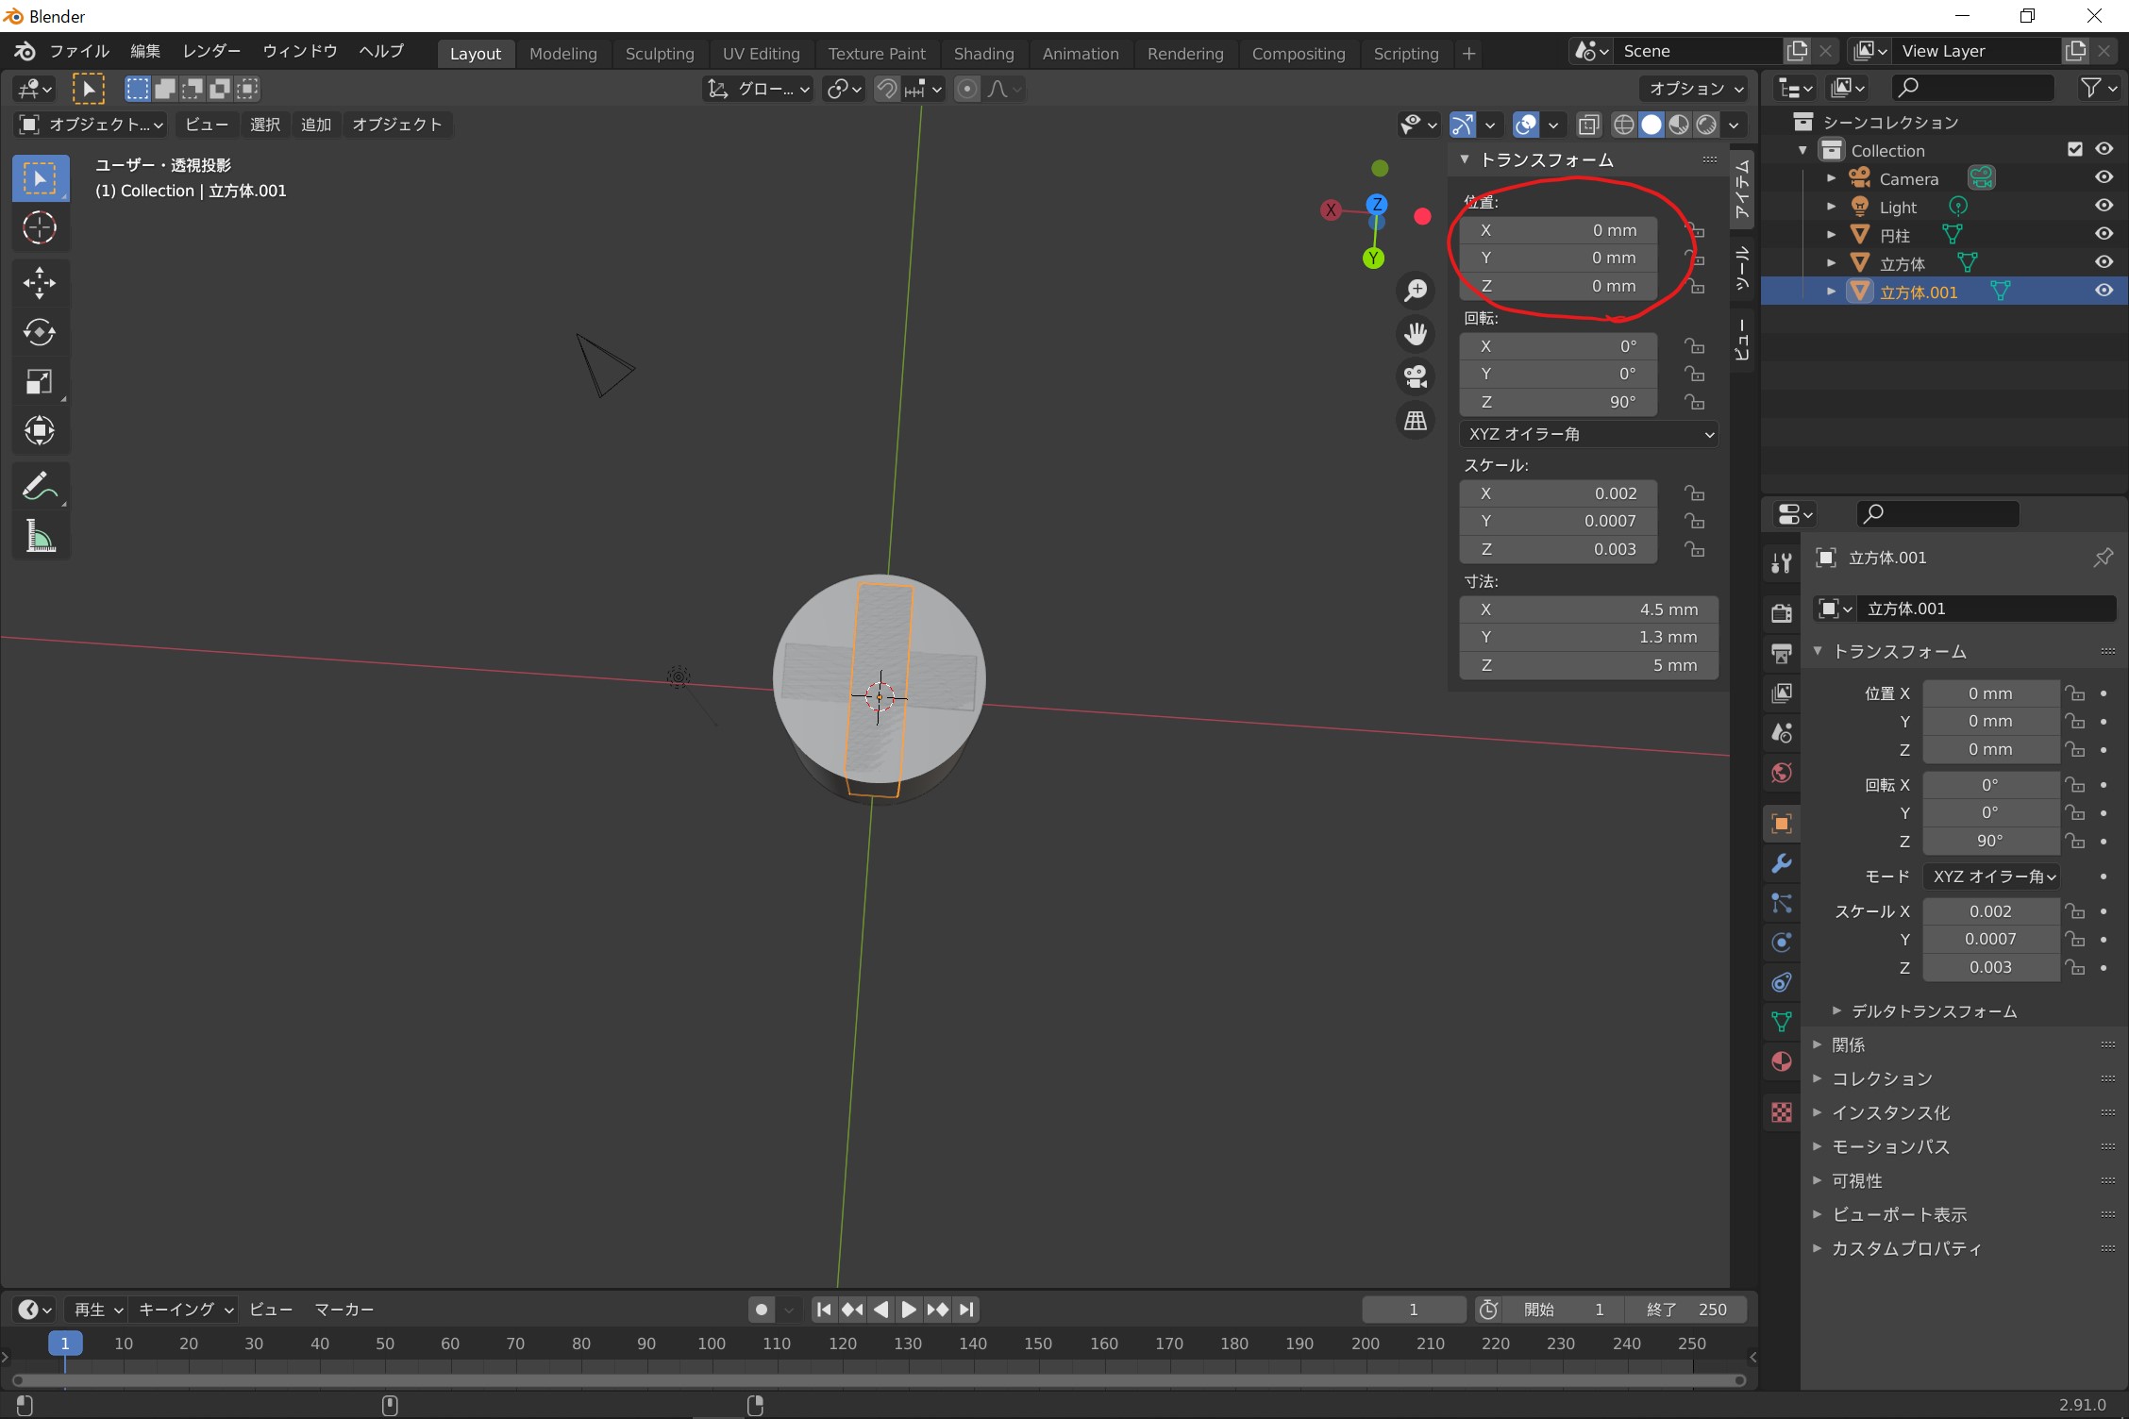Activate the Measure tool
Viewport: 2129px width, 1419px height.
pos(39,537)
